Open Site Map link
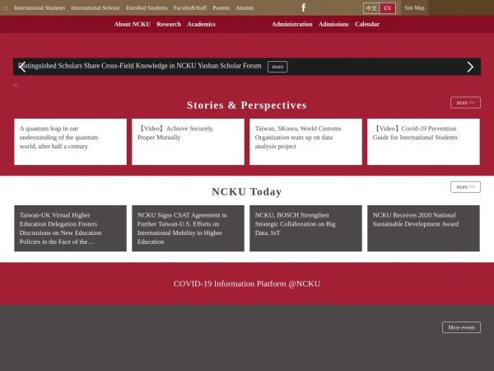 pyautogui.click(x=415, y=8)
